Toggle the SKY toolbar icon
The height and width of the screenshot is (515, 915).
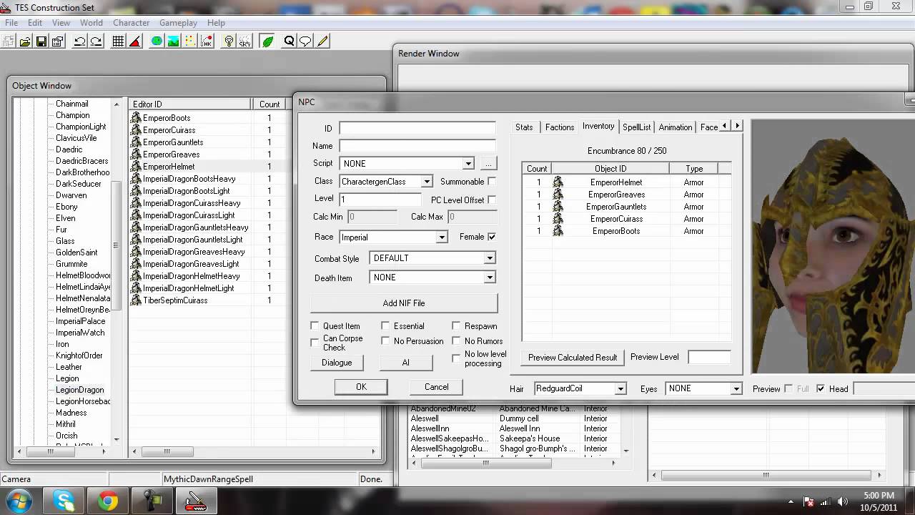pos(244,41)
